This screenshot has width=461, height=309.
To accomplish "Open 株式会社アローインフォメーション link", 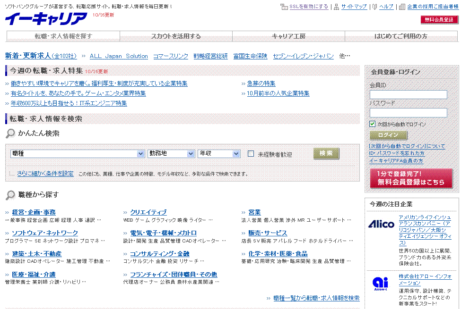I will coord(425,280).
